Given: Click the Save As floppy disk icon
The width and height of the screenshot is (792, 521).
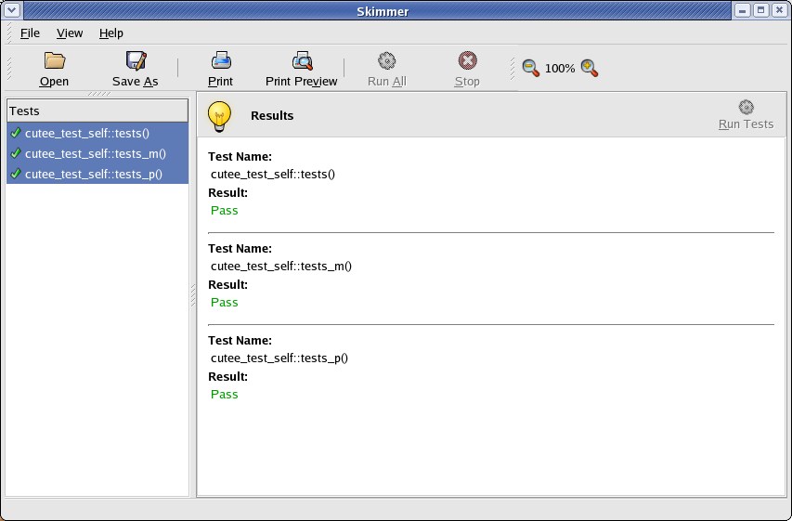Looking at the screenshot, I should [136, 60].
